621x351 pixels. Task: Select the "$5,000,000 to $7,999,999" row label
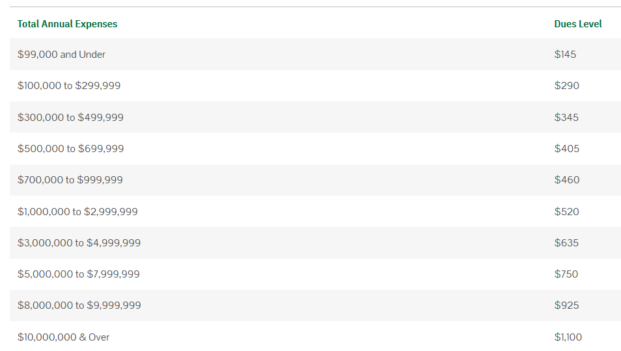78,274
